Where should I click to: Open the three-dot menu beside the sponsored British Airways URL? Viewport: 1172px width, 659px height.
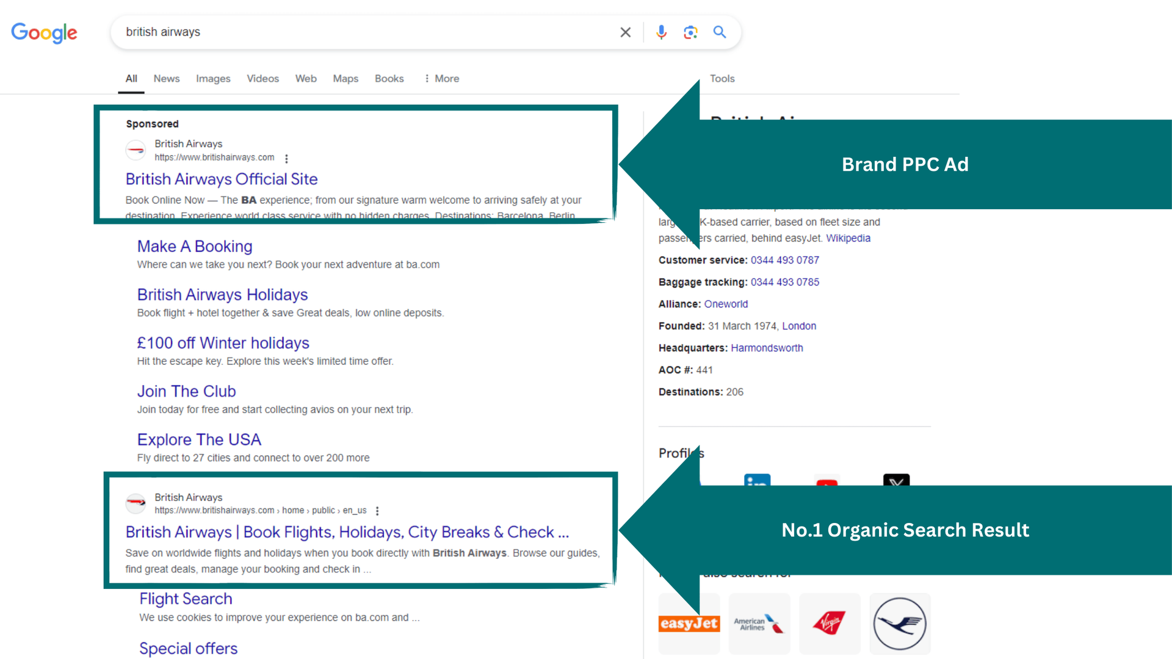(x=286, y=158)
